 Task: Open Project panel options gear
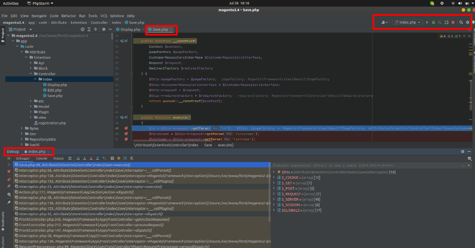[x=104, y=29]
